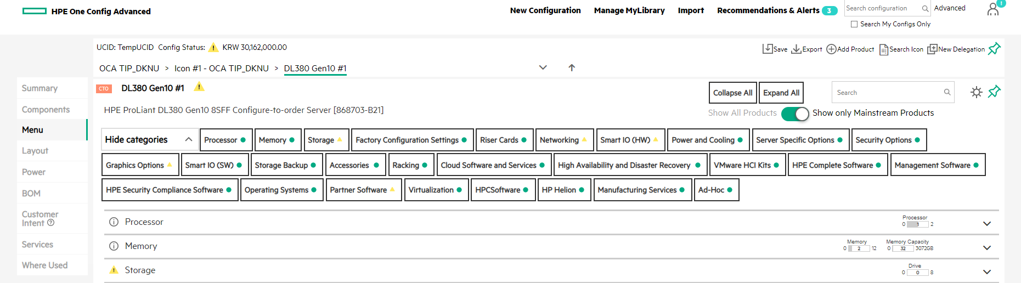The width and height of the screenshot is (1021, 283).
Task: Go to Icon #1 - OCA TIP_DKNU breadcrumb
Action: pos(222,68)
